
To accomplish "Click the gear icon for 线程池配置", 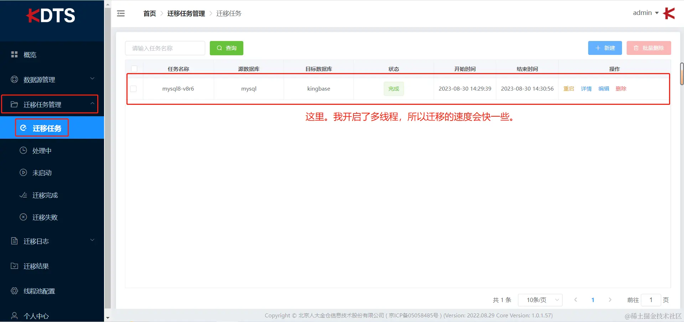I will click(14, 291).
